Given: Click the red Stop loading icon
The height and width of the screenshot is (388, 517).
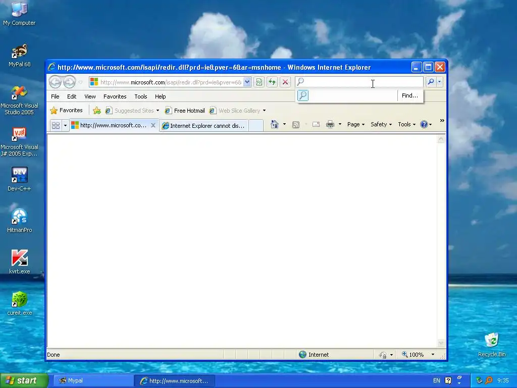Looking at the screenshot, I should tap(285, 82).
